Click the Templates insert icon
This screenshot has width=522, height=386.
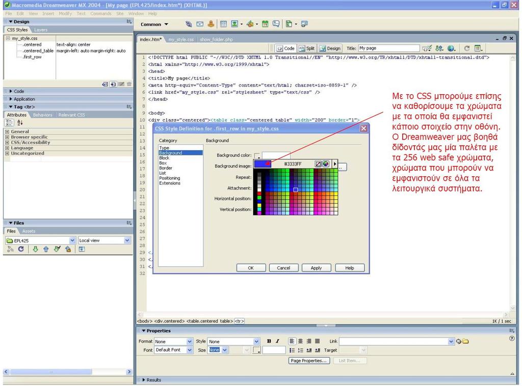(289, 24)
